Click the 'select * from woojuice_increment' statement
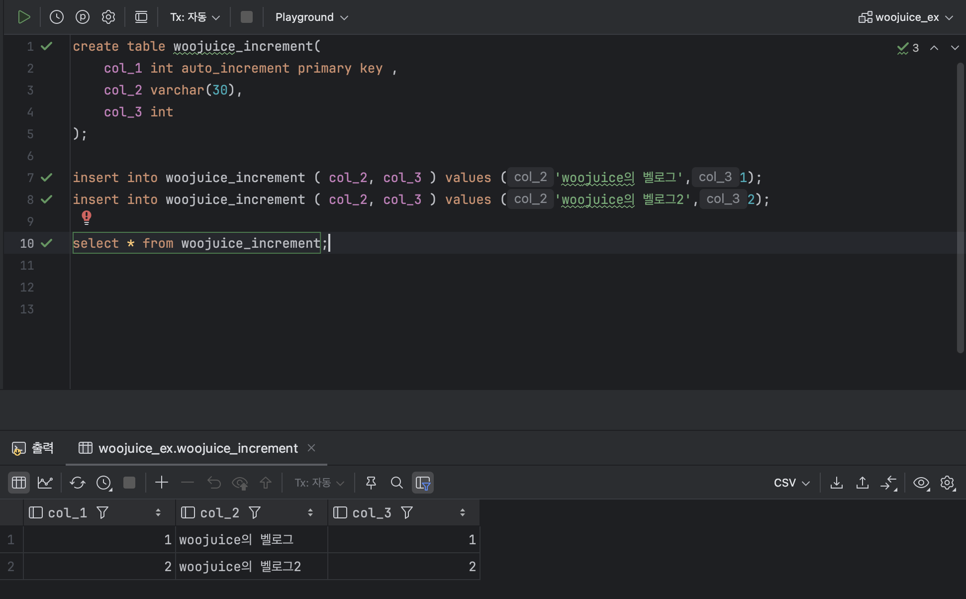The height and width of the screenshot is (599, 966). pos(196,243)
